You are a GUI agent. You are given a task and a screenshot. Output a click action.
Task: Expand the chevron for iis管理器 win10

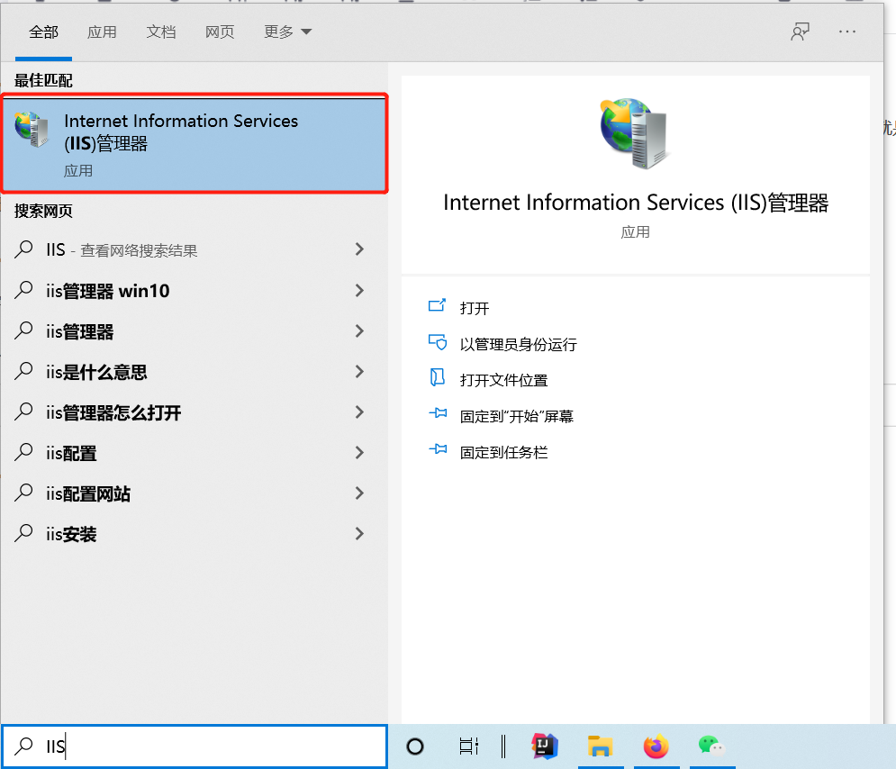(x=359, y=290)
